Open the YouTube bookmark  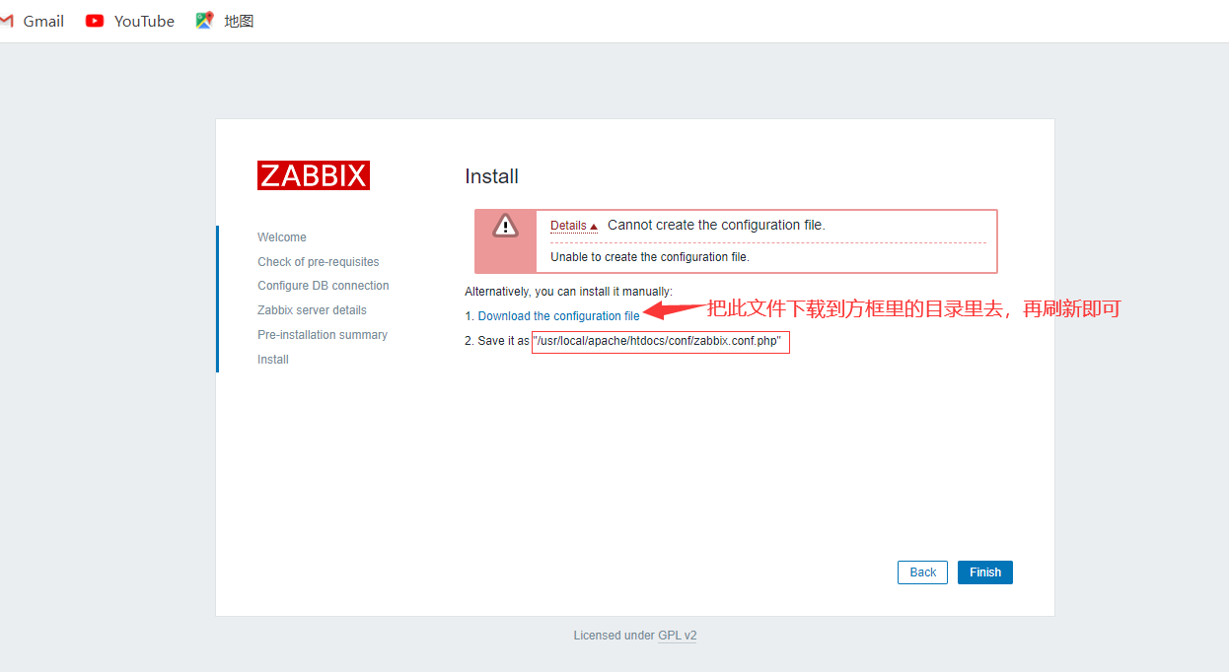point(130,21)
